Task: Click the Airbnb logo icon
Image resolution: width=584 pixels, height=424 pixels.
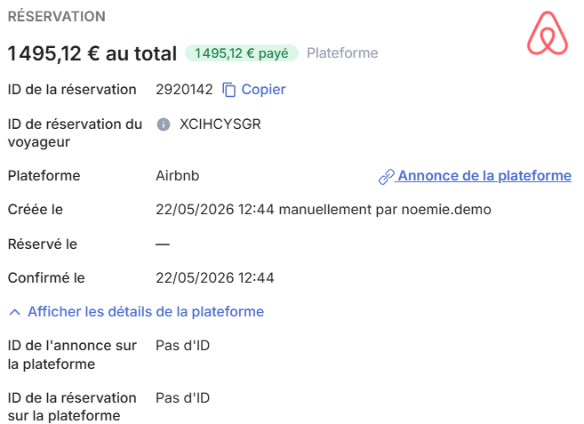Action: (548, 33)
